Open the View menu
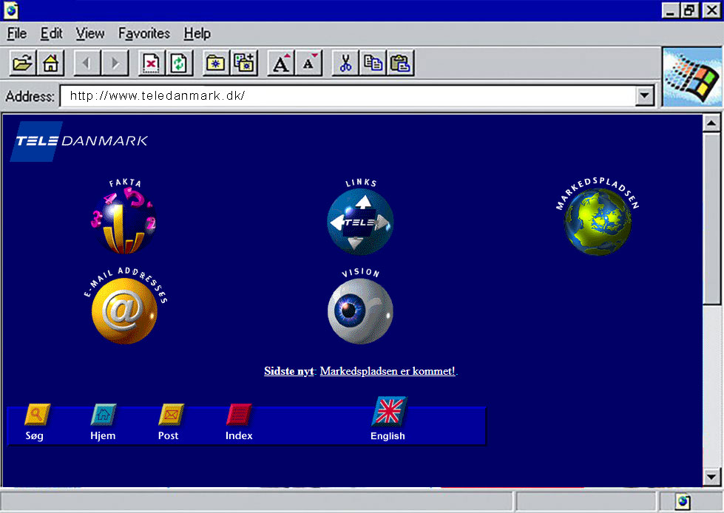This screenshot has width=724, height=513. [x=90, y=34]
